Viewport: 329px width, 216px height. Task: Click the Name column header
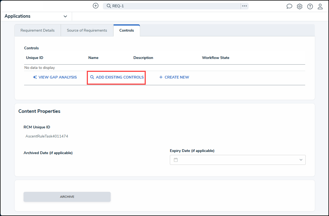click(x=94, y=58)
